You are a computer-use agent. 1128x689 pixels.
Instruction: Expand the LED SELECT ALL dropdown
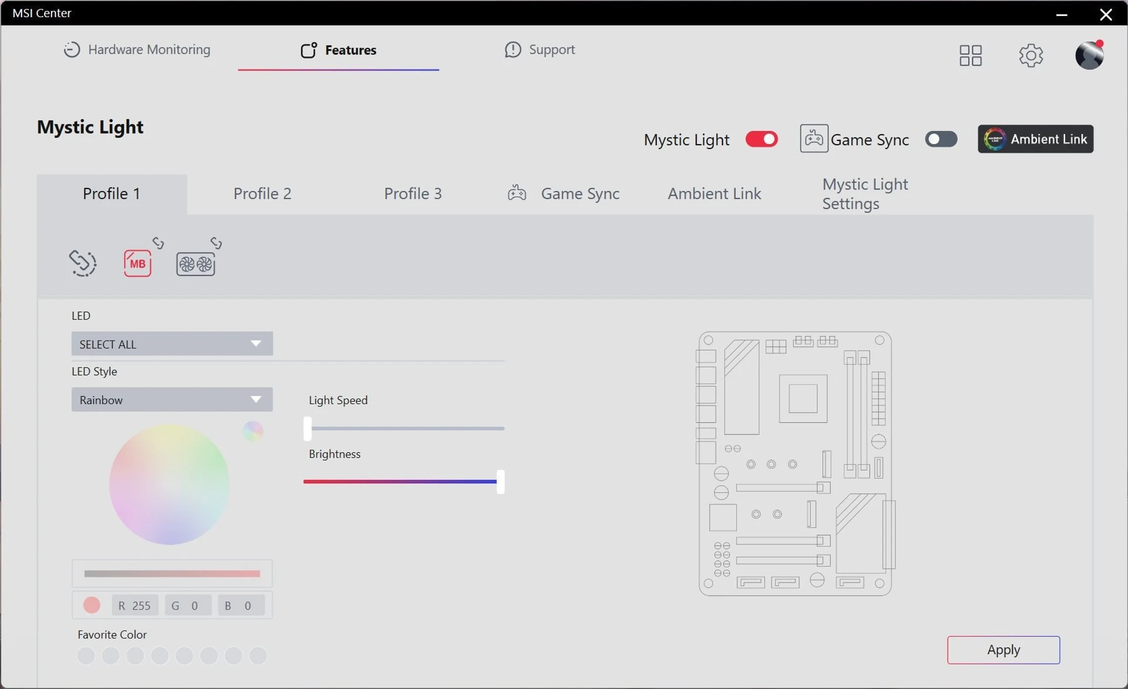172,344
